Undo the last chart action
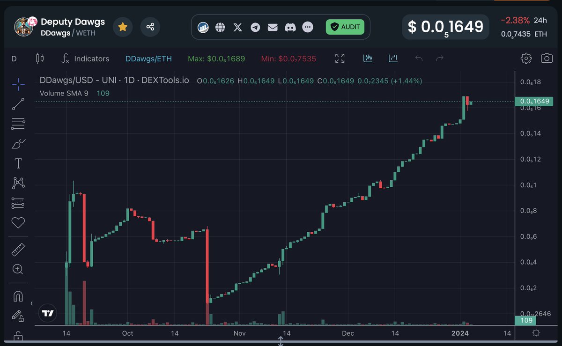The width and height of the screenshot is (562, 346). coord(419,59)
